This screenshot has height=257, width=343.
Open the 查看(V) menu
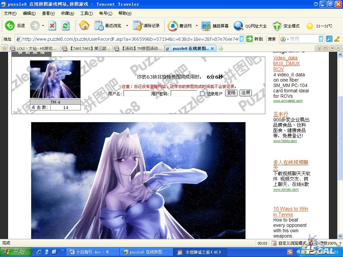tap(48, 13)
